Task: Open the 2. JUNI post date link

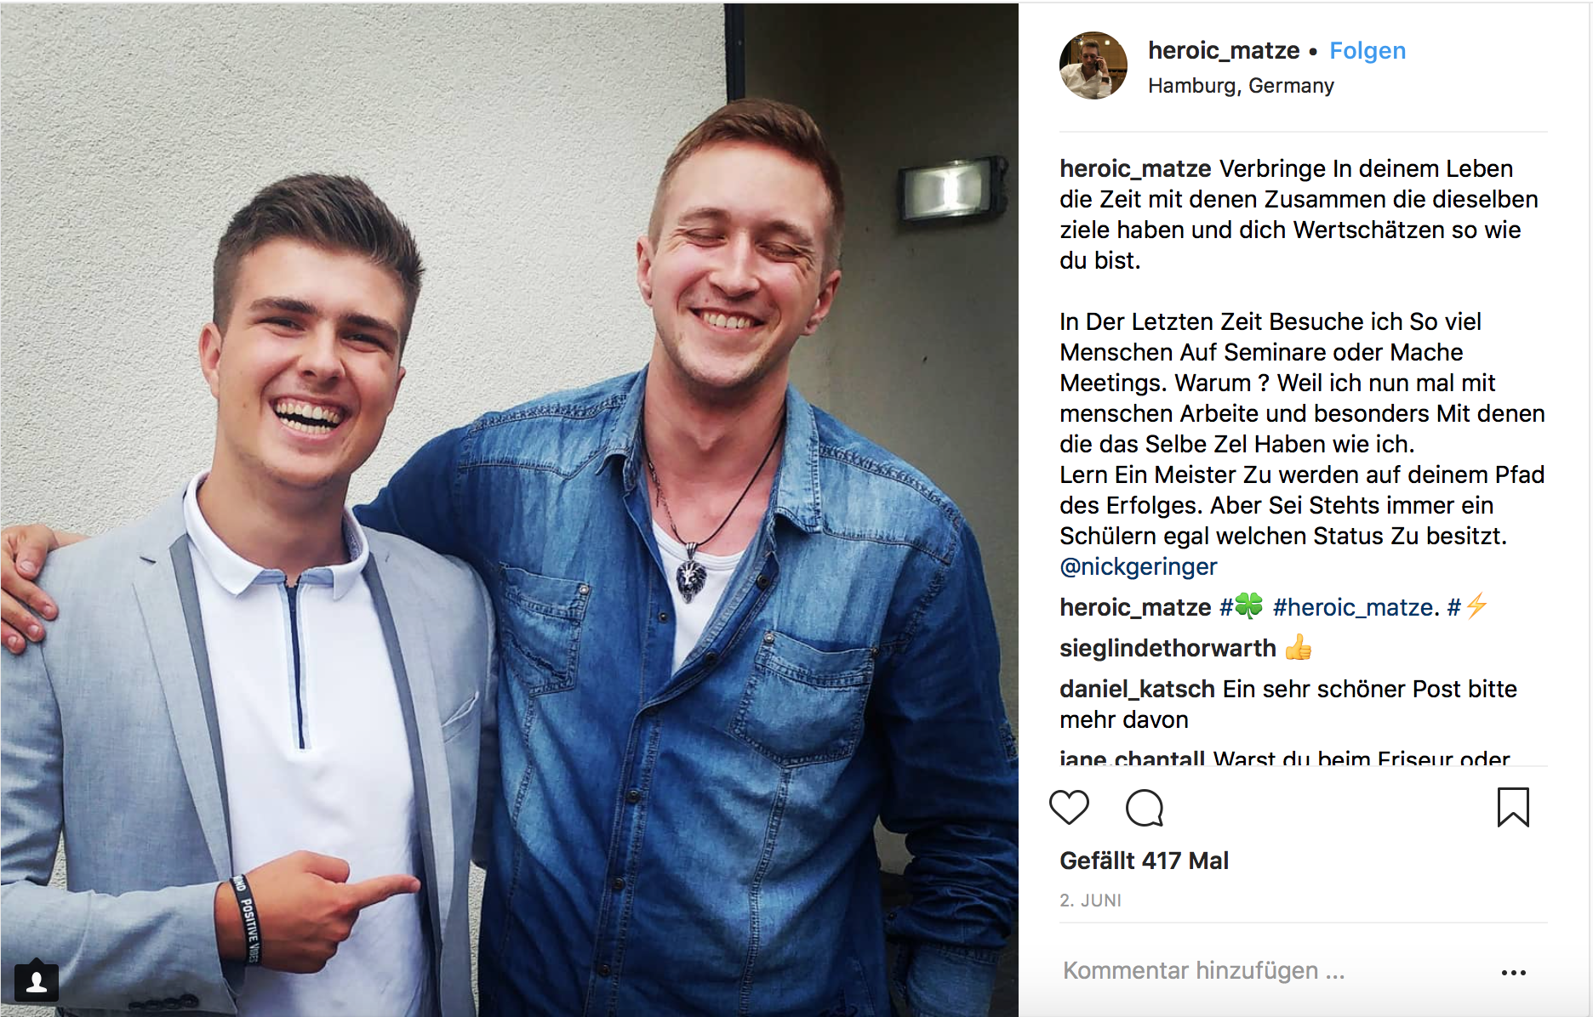Action: 1090,901
